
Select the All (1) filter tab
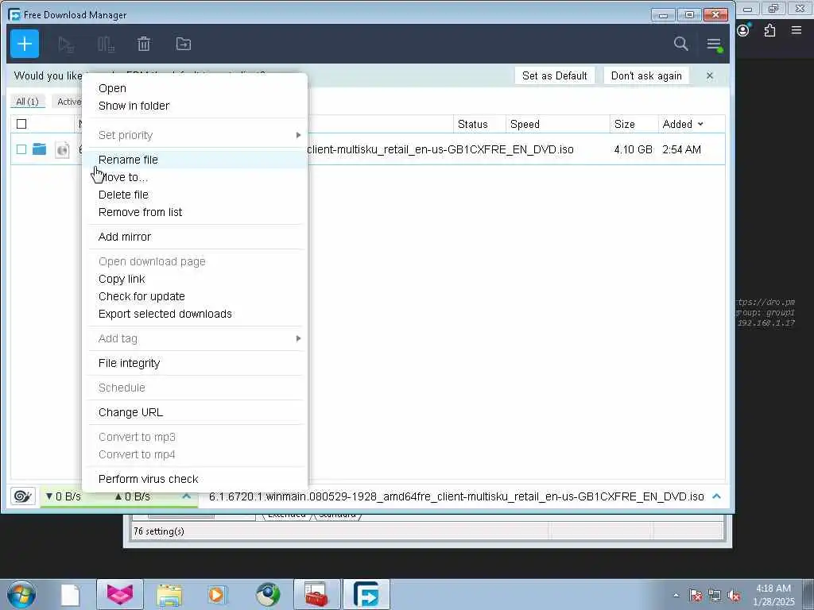tap(28, 102)
